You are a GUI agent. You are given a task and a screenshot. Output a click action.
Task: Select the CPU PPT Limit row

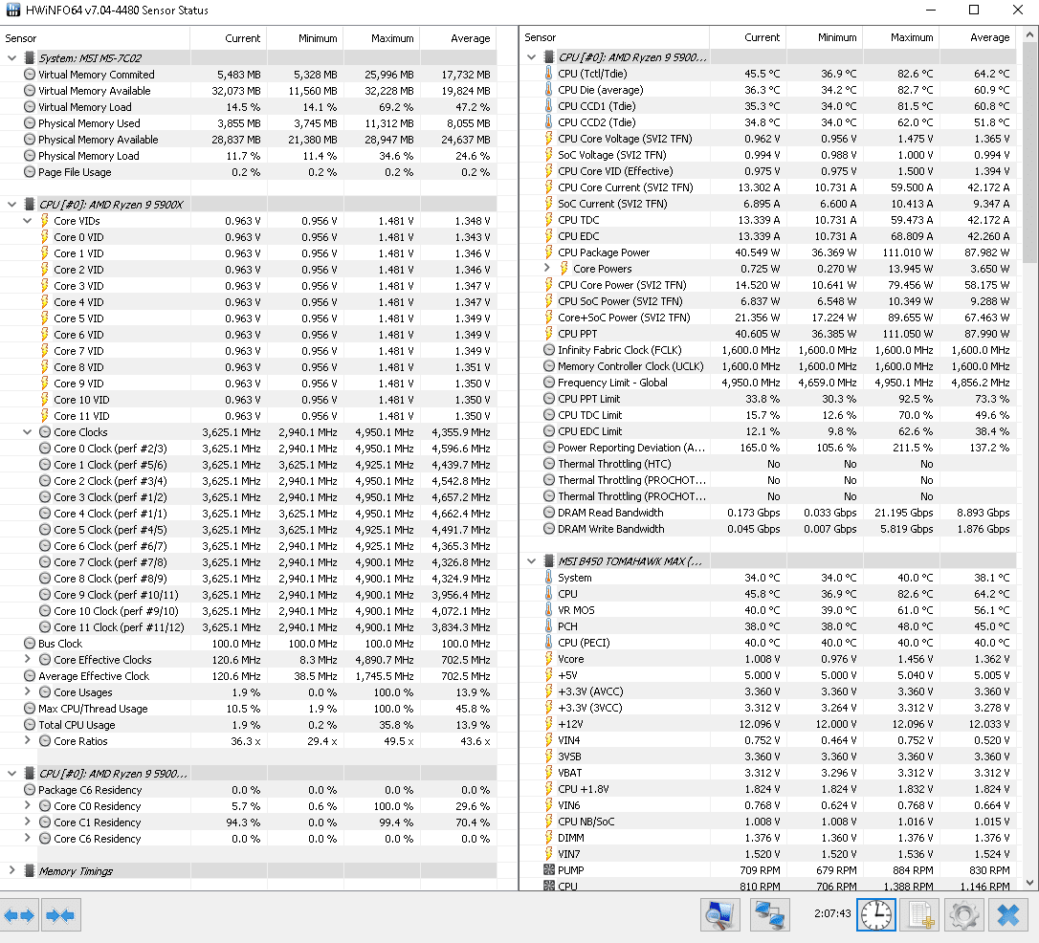pos(768,399)
